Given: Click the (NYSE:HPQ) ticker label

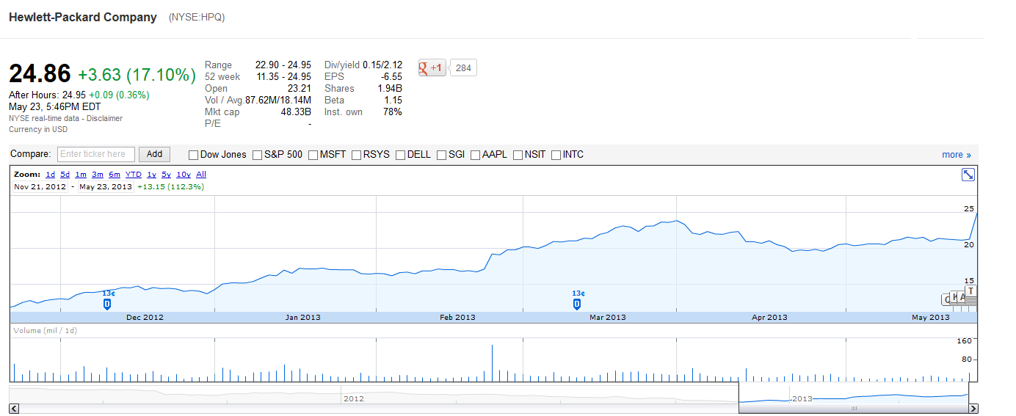Looking at the screenshot, I should click(197, 17).
